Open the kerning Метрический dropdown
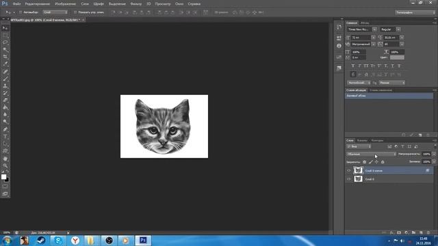This screenshot has width=438, height=246. click(373, 44)
